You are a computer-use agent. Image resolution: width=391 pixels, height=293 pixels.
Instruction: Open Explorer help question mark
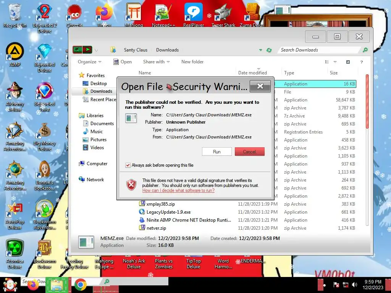pos(361,62)
